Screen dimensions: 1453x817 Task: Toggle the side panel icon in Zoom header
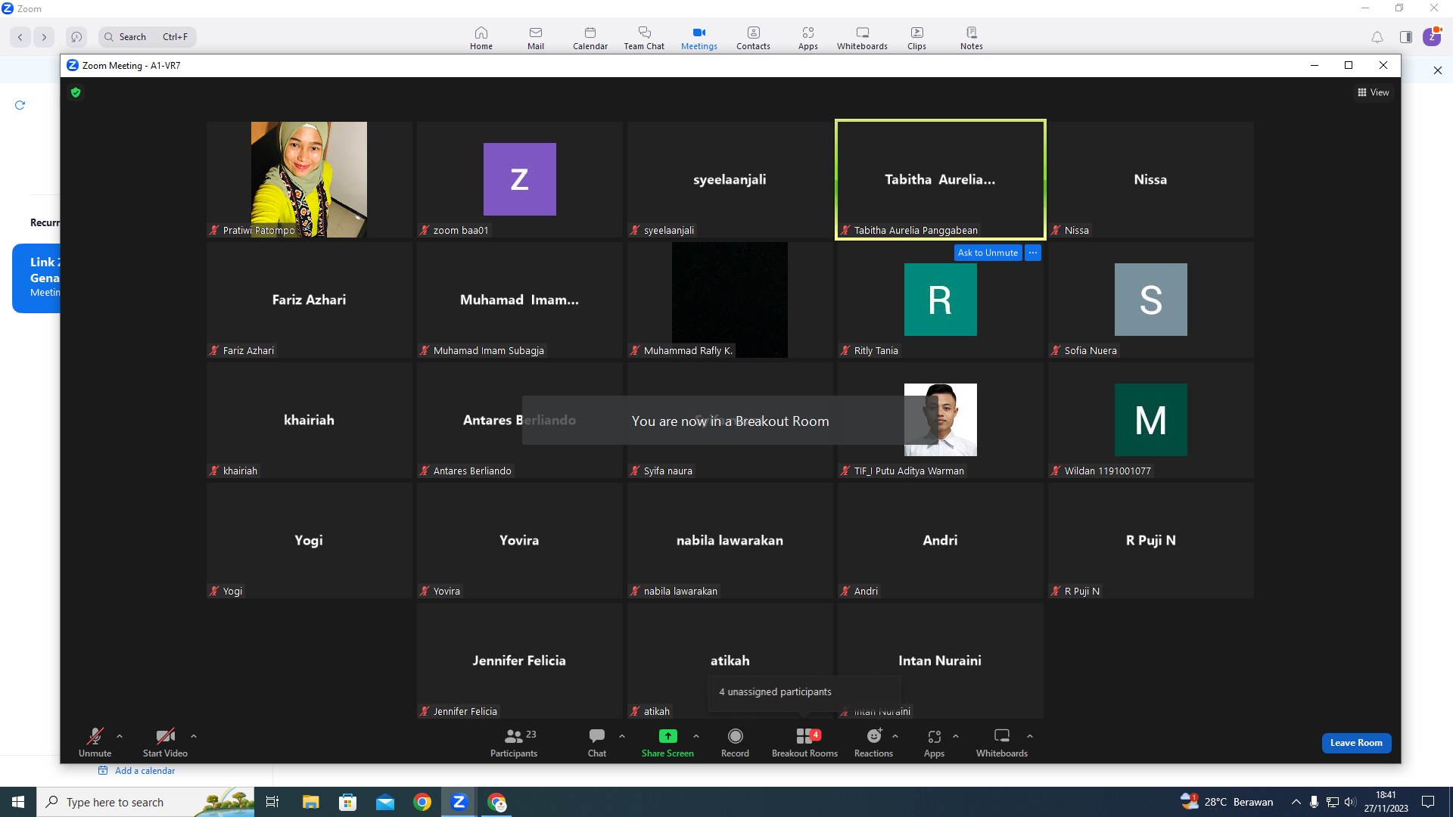pyautogui.click(x=1406, y=37)
